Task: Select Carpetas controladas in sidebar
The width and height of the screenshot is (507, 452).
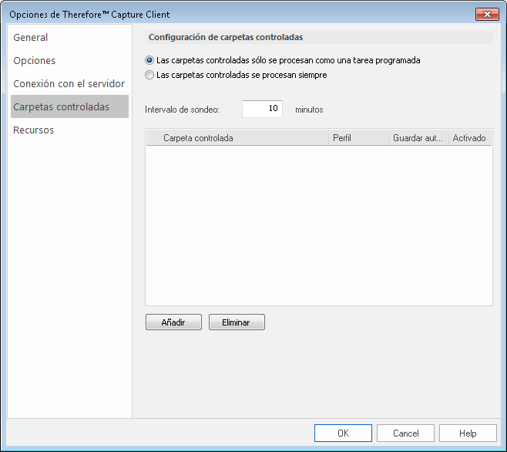Action: click(69, 106)
